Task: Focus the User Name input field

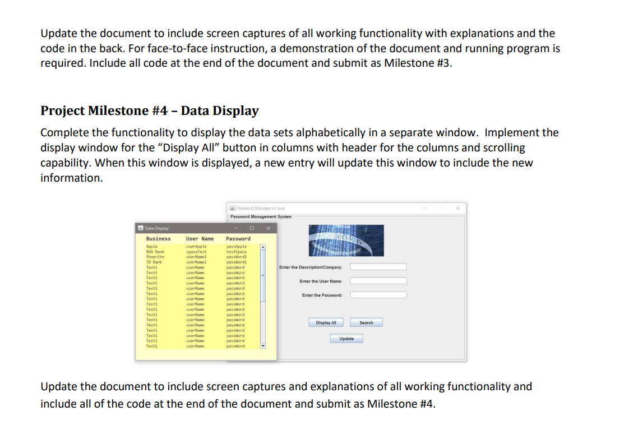Action: pyautogui.click(x=378, y=281)
